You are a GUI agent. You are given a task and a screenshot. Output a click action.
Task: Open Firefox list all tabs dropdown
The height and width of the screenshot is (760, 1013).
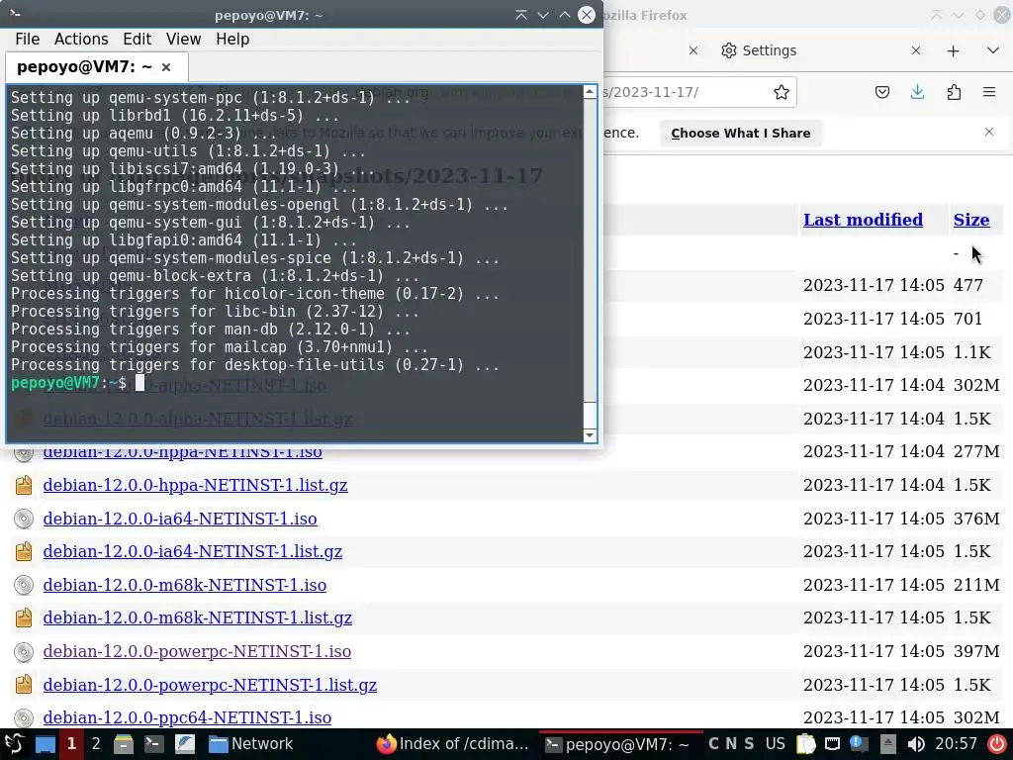click(993, 50)
